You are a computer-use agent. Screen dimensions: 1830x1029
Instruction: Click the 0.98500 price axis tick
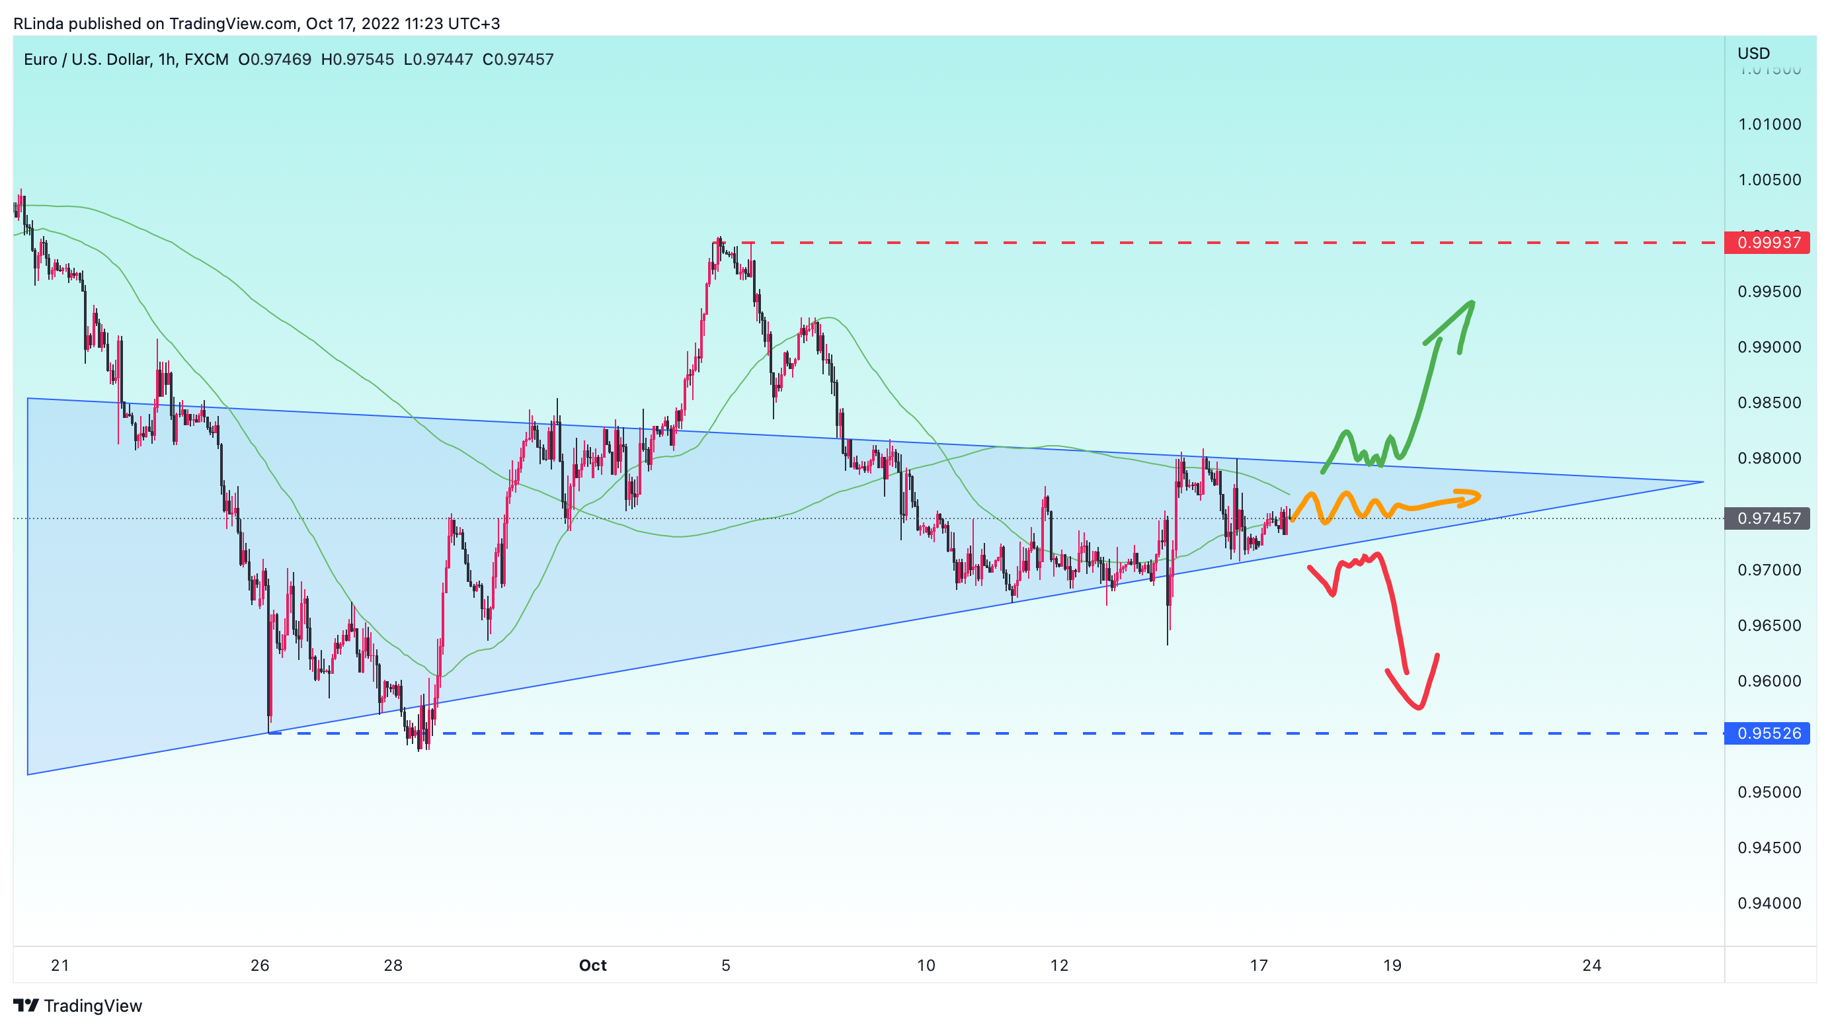pos(1770,402)
